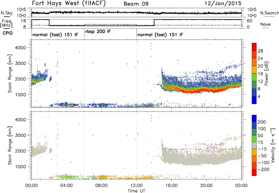Click the "-100" tick on Velocity colorbar

click(264, 163)
